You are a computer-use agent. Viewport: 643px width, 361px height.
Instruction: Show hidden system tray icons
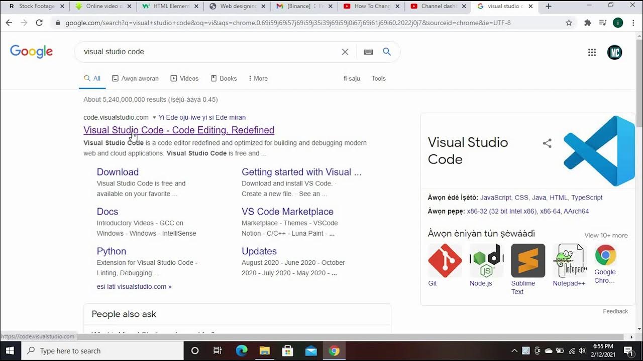(514, 350)
